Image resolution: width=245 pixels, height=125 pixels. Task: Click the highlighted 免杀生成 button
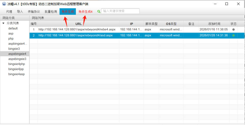tap(68, 12)
